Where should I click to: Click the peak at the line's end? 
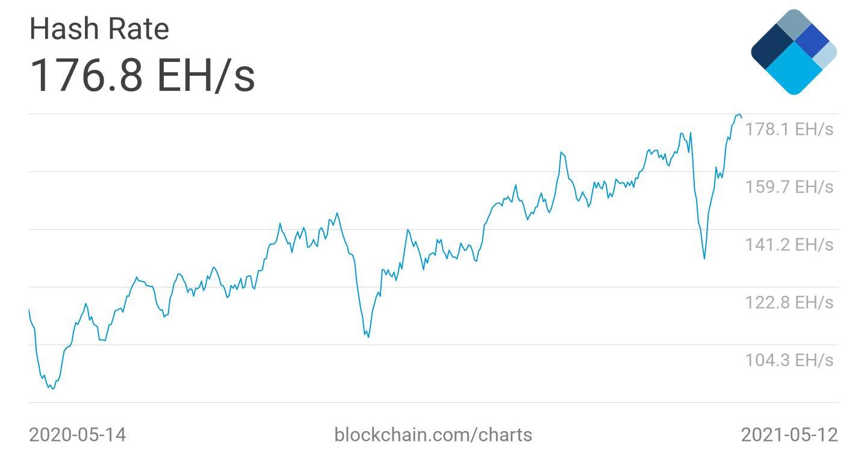(x=739, y=114)
